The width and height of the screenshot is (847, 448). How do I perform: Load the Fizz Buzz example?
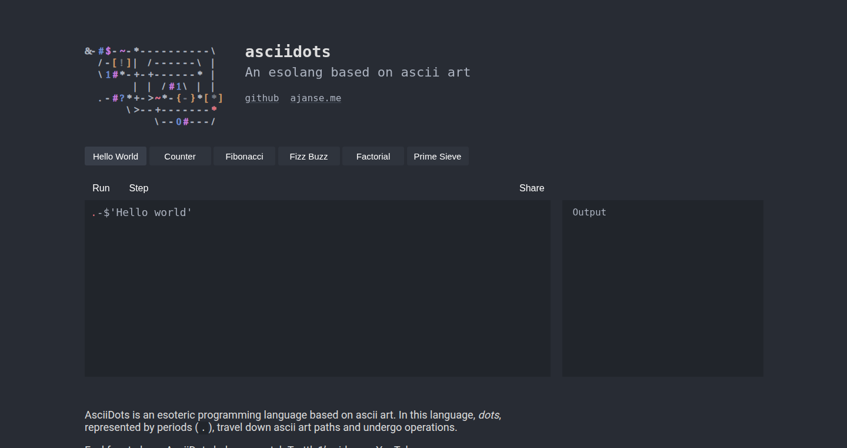coord(309,156)
